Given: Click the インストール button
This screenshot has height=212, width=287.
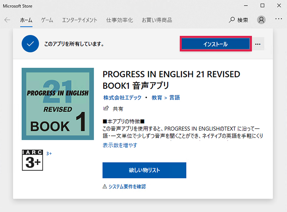Looking at the screenshot, I should point(216,44).
